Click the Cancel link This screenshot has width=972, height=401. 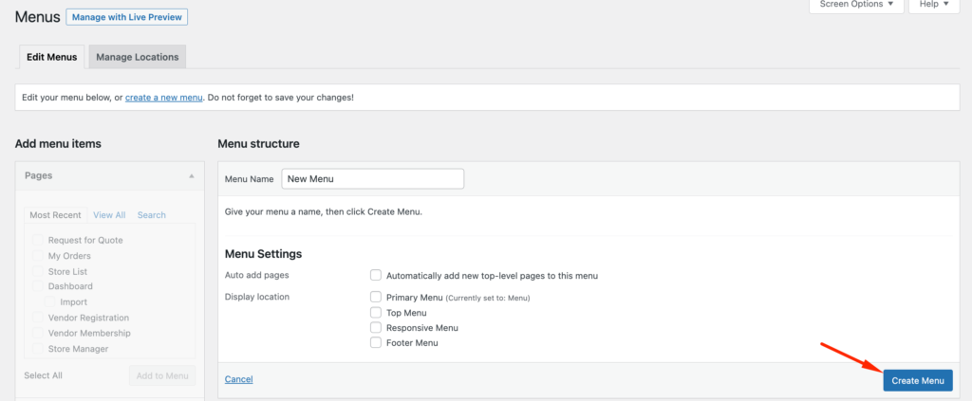tap(238, 379)
